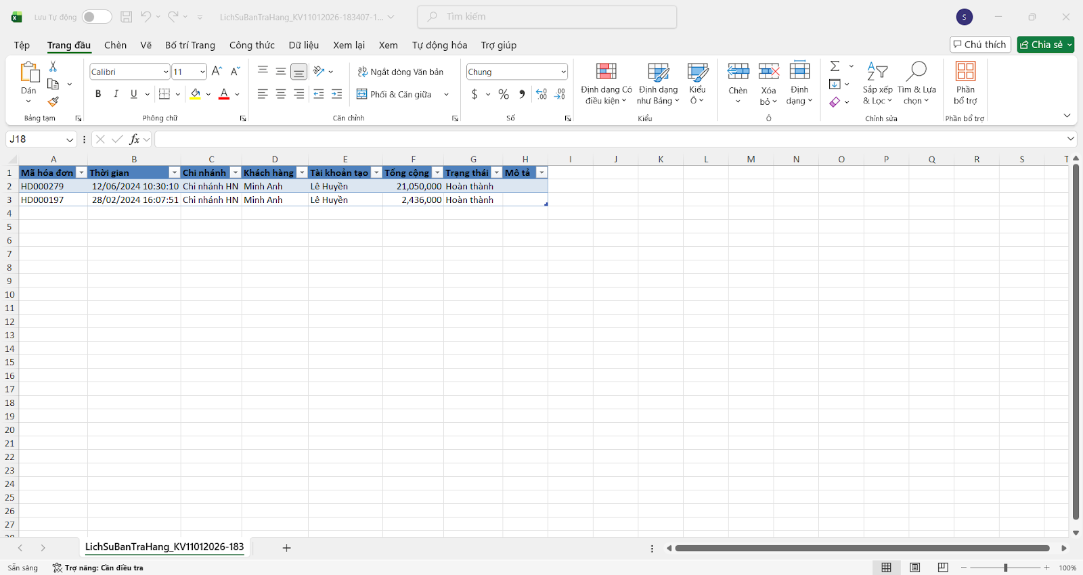Open the font size dropdown
Image resolution: width=1083 pixels, height=575 pixels.
202,72
